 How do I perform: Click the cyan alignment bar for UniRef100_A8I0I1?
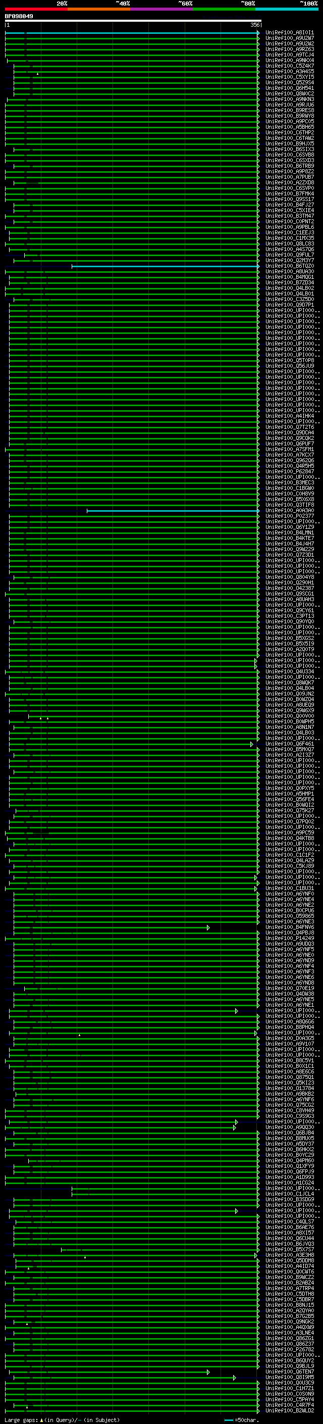tap(132, 33)
